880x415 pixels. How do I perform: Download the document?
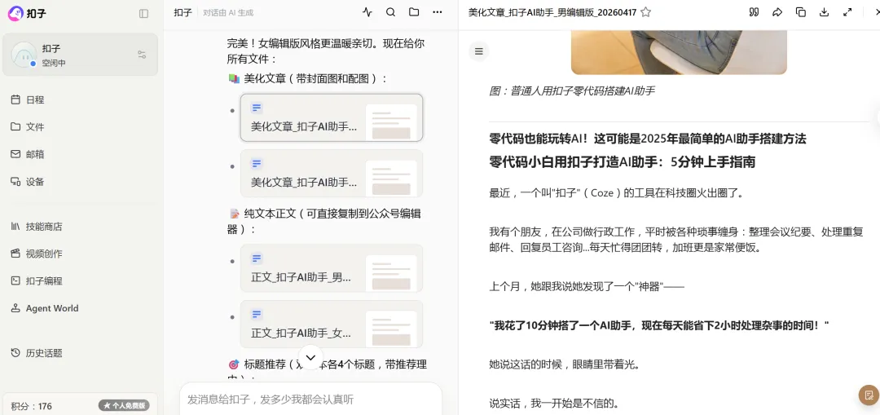(824, 12)
